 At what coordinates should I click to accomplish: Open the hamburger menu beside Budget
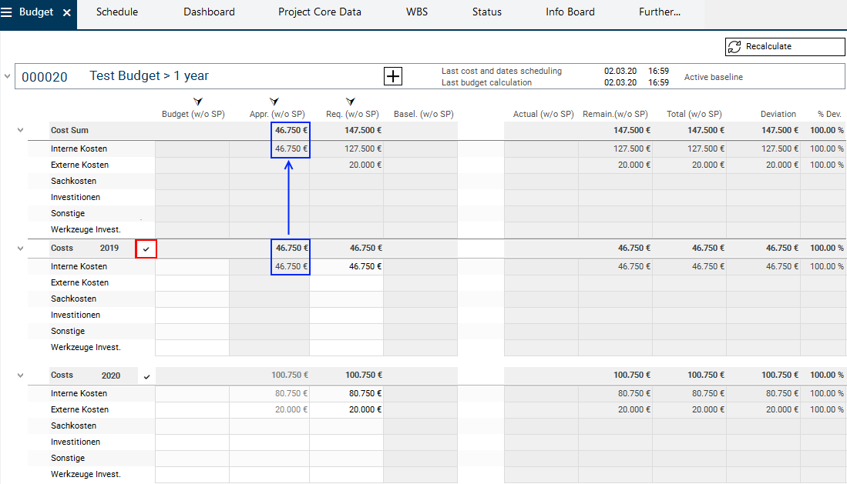tap(7, 12)
